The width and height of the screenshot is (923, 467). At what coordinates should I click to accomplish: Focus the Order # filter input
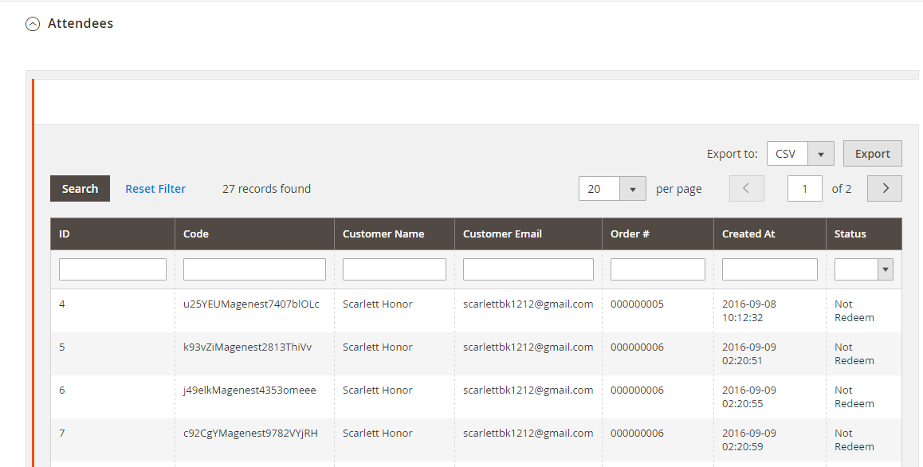point(658,269)
